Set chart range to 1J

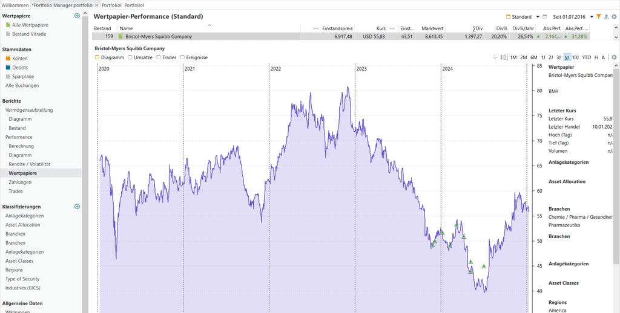(x=543, y=57)
